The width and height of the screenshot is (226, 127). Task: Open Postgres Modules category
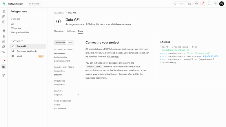point(20,32)
